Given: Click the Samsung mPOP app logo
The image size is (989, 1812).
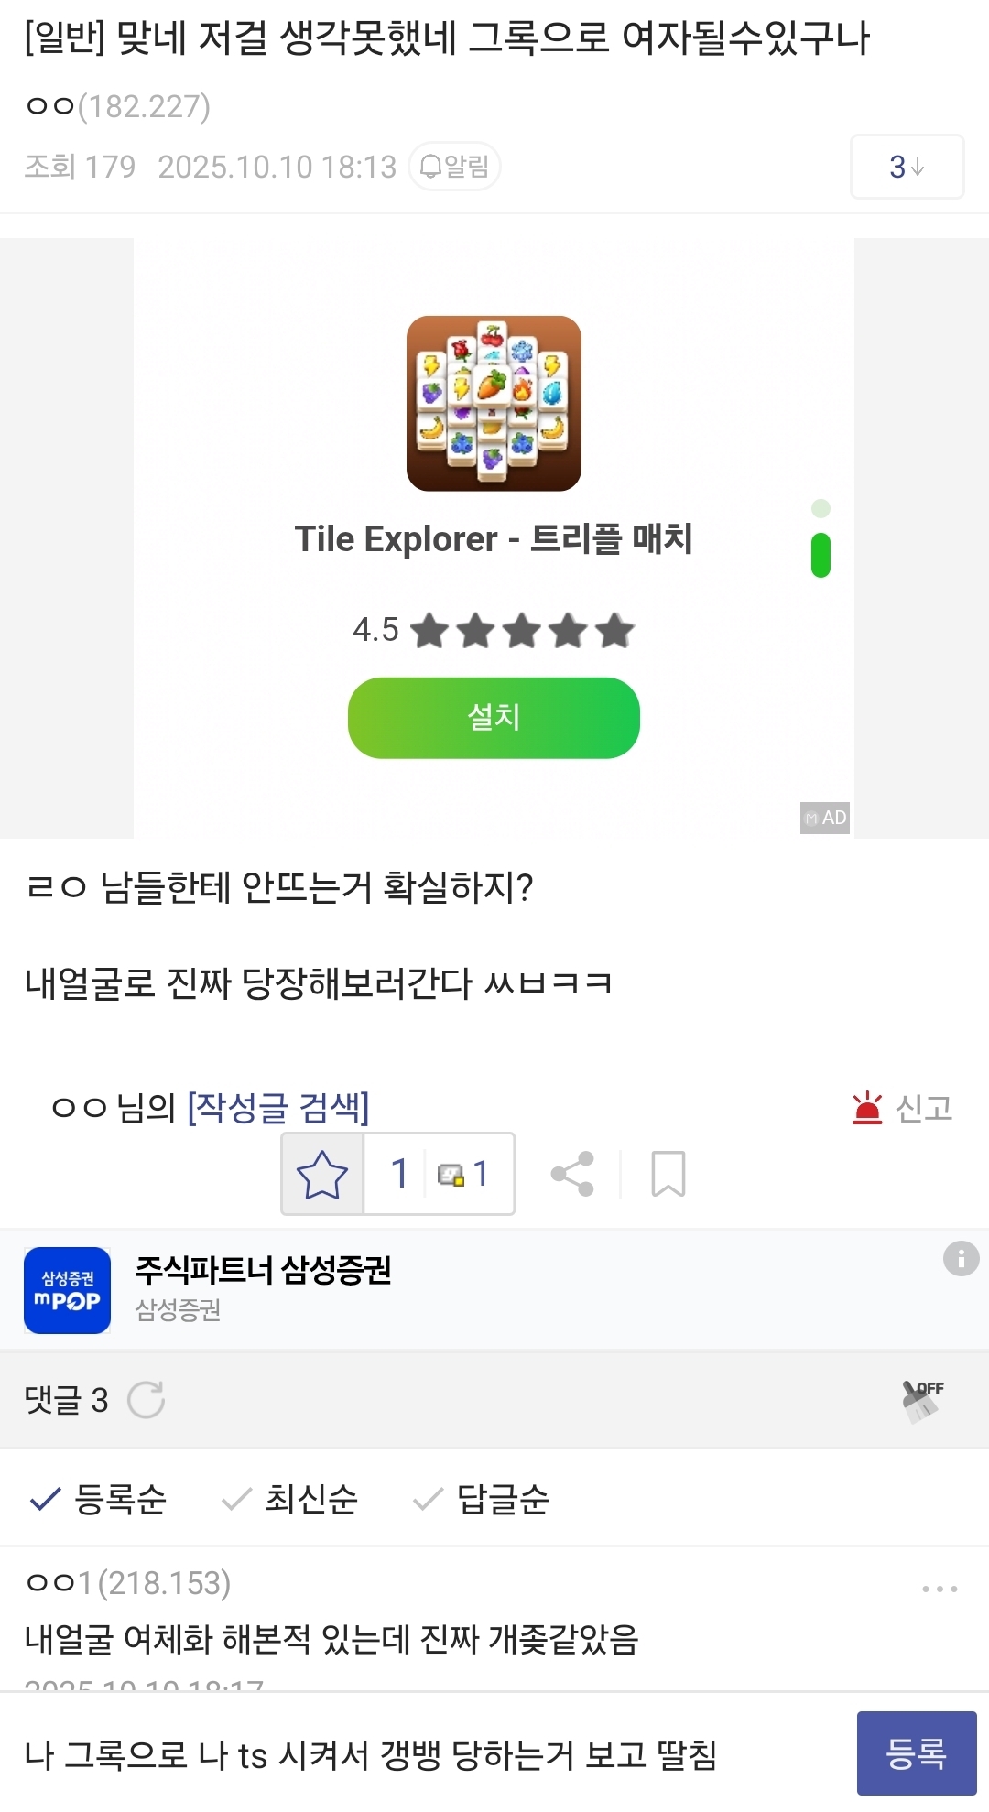Looking at the screenshot, I should point(67,1290).
